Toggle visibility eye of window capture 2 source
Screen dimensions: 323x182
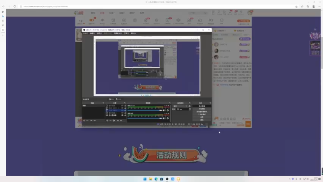[122, 113]
